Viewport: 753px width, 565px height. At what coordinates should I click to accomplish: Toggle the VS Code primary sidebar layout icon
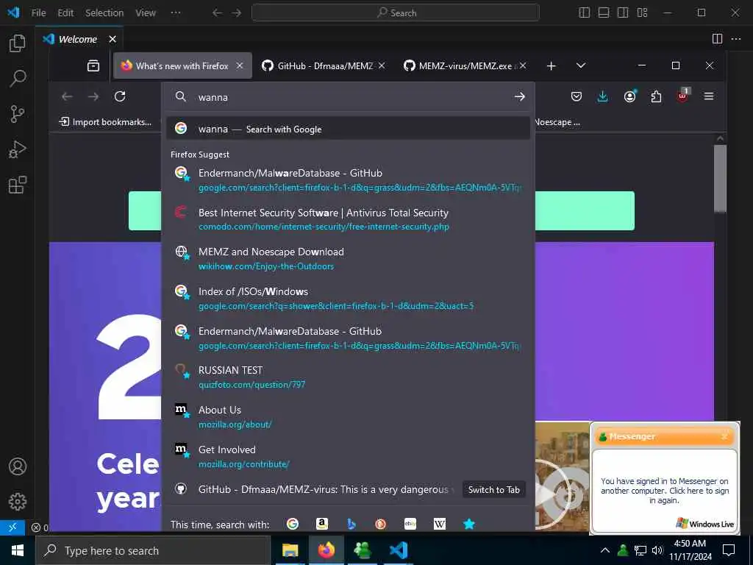[x=585, y=13]
